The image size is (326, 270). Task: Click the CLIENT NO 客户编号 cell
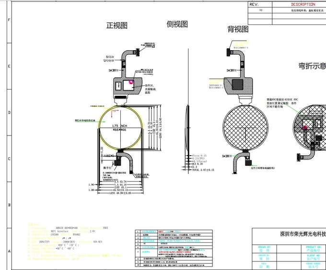coord(314,257)
